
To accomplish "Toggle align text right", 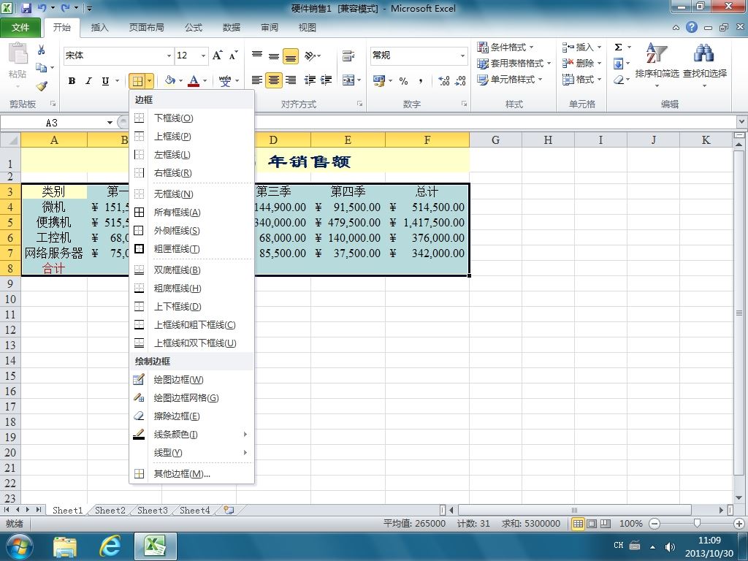I will pos(291,80).
